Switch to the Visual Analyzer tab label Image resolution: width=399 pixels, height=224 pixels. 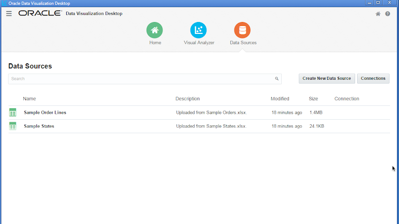point(199,43)
